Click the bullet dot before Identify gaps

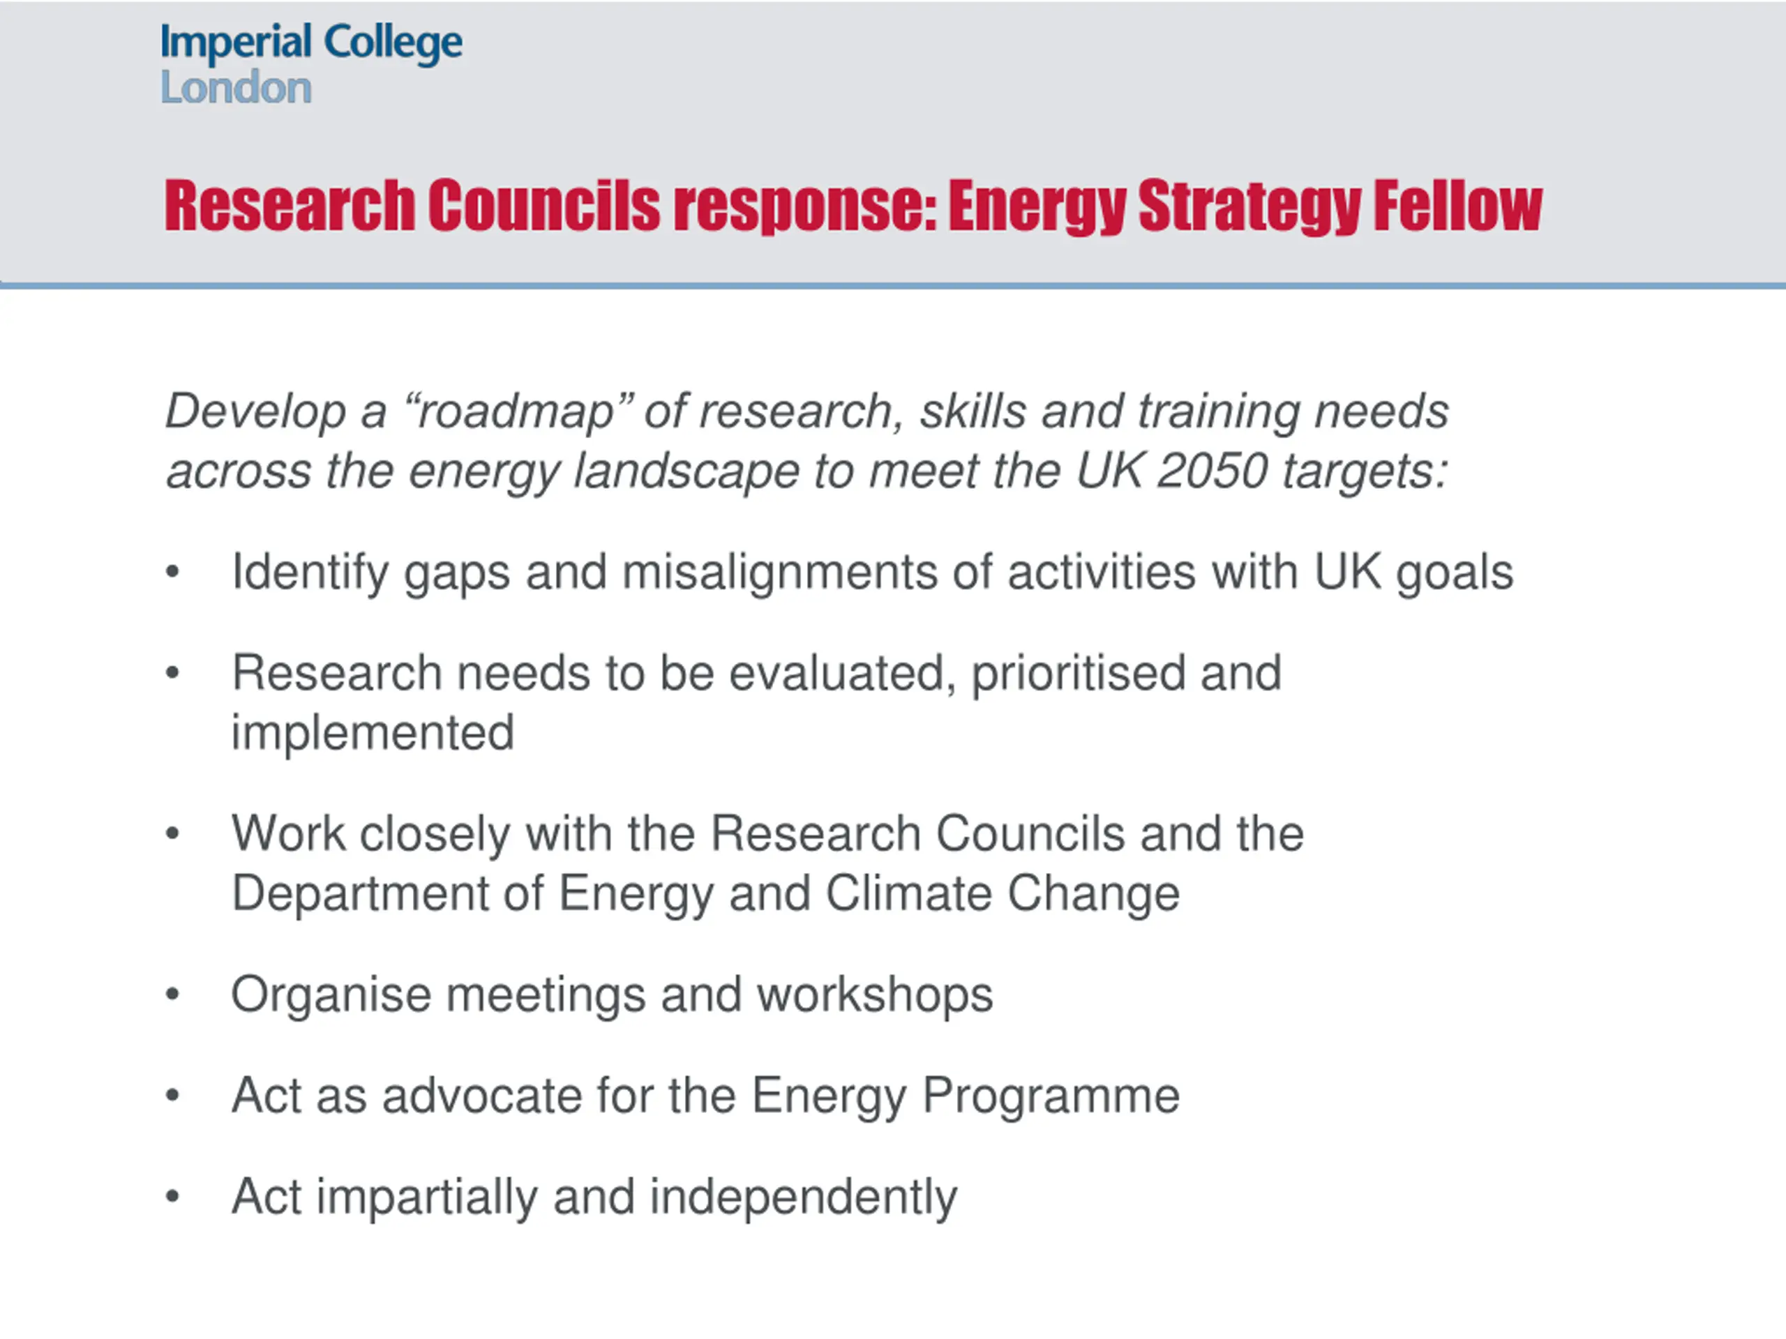coord(172,573)
